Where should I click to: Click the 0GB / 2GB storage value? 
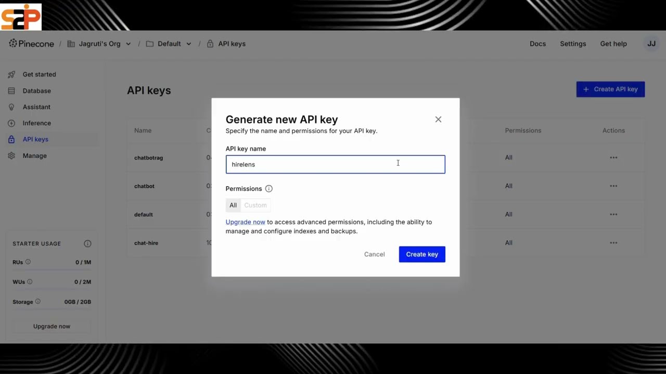78,302
